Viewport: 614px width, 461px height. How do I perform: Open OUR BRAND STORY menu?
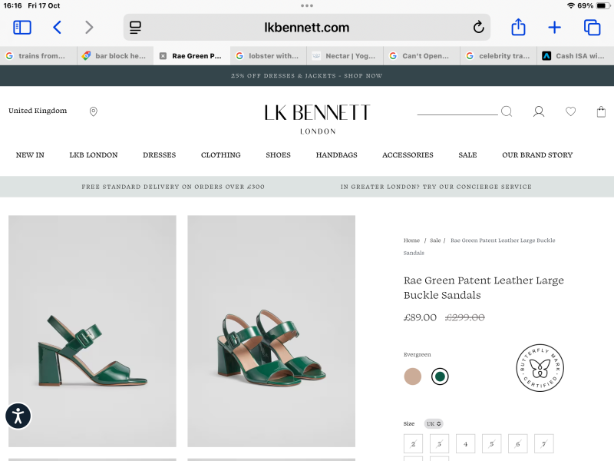[x=537, y=155]
